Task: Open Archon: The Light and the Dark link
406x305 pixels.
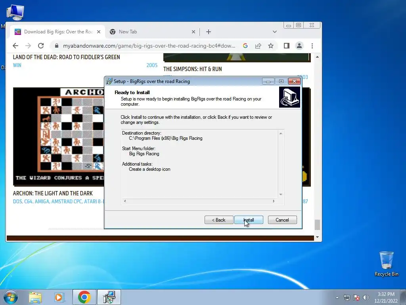Action: point(53,193)
